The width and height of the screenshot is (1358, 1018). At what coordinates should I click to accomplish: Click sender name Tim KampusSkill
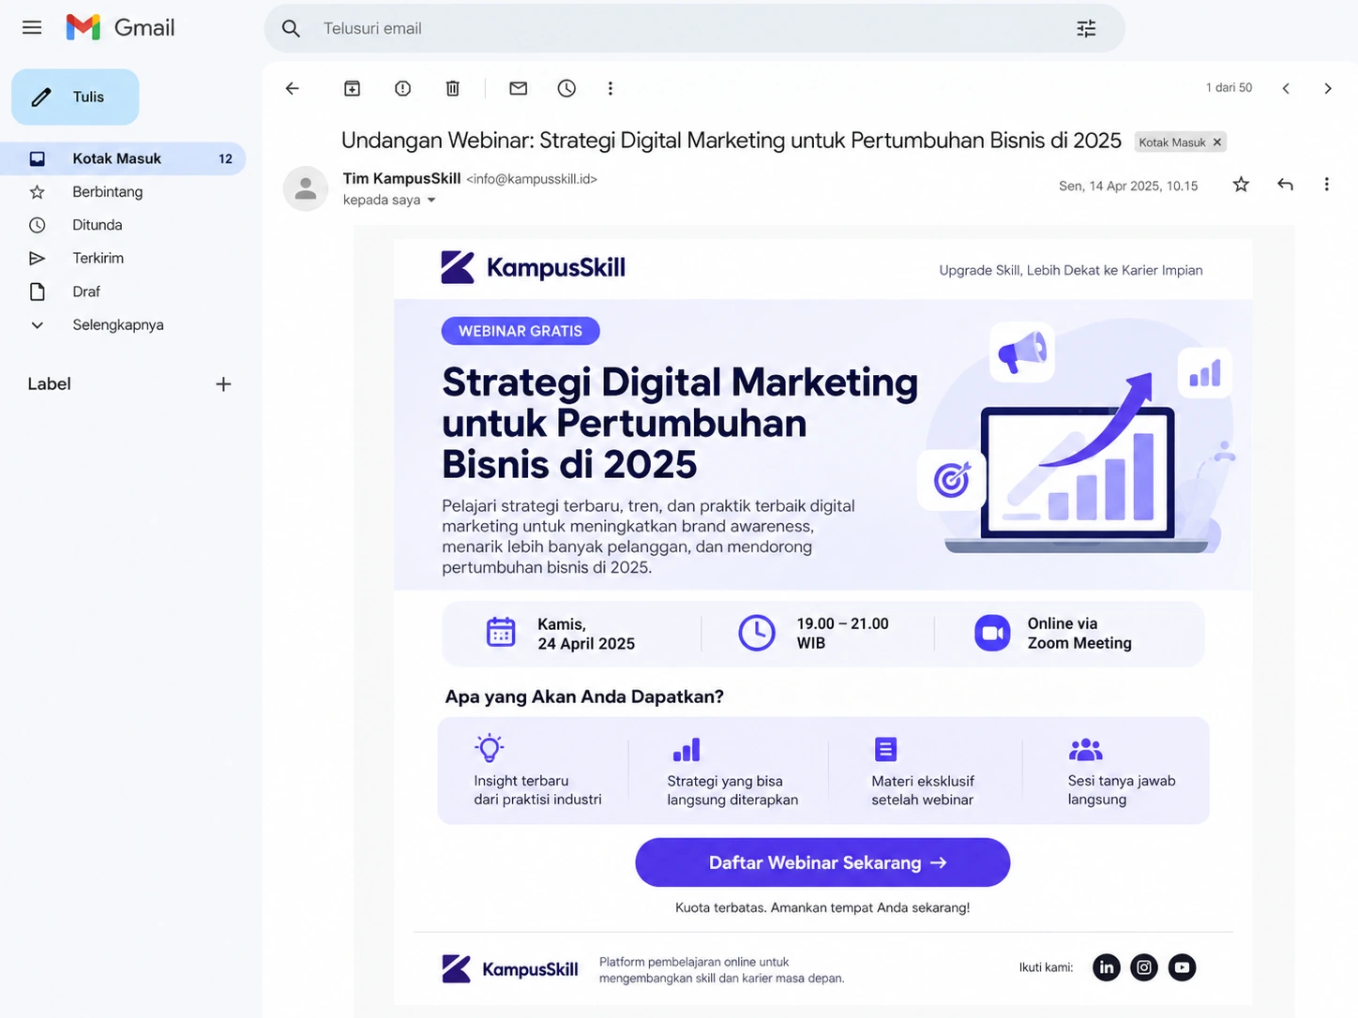tap(401, 178)
